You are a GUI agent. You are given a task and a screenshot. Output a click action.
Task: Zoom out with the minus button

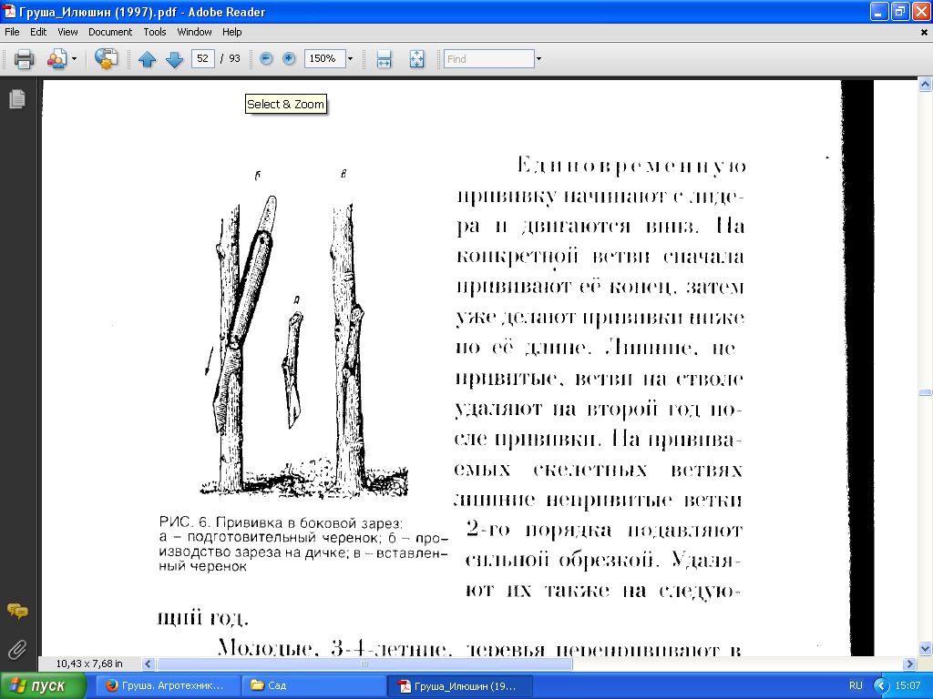(x=266, y=59)
